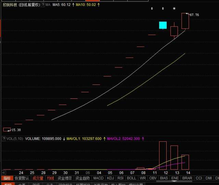219x185 pixels.
Task: Click the 恢复默认 restore default button
Action: (x=22, y=178)
